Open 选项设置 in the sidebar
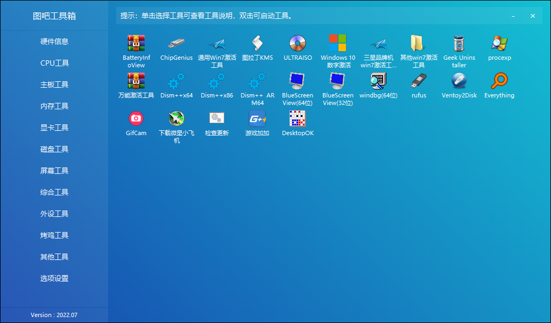Viewport: 551px width, 323px height. point(54,278)
